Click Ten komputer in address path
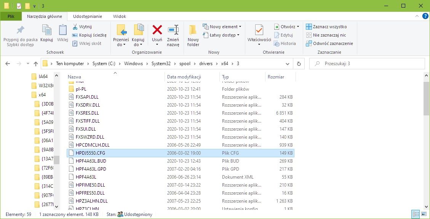Viewport: 430px width, 219px height. coord(70,64)
